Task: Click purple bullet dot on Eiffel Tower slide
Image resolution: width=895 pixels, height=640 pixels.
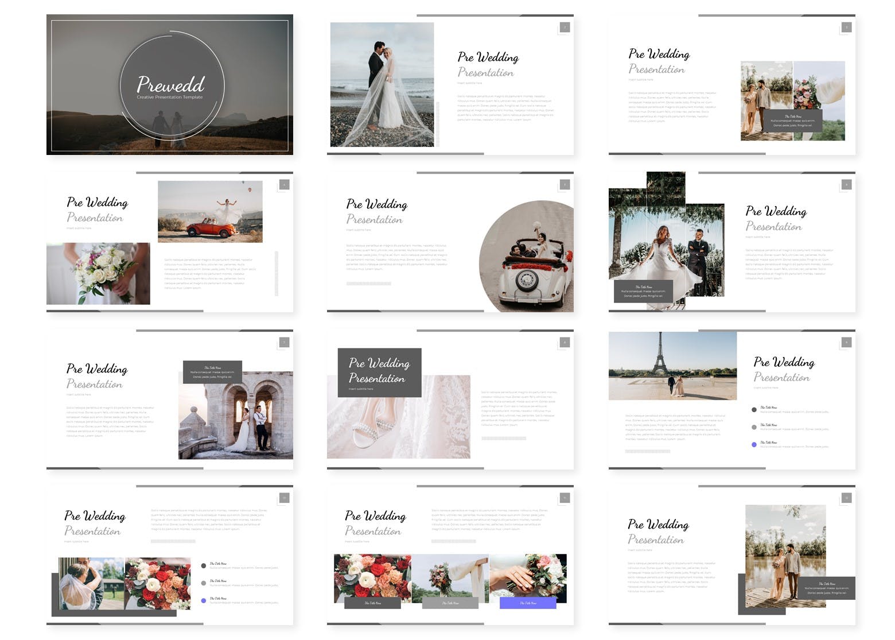Action: point(754,445)
